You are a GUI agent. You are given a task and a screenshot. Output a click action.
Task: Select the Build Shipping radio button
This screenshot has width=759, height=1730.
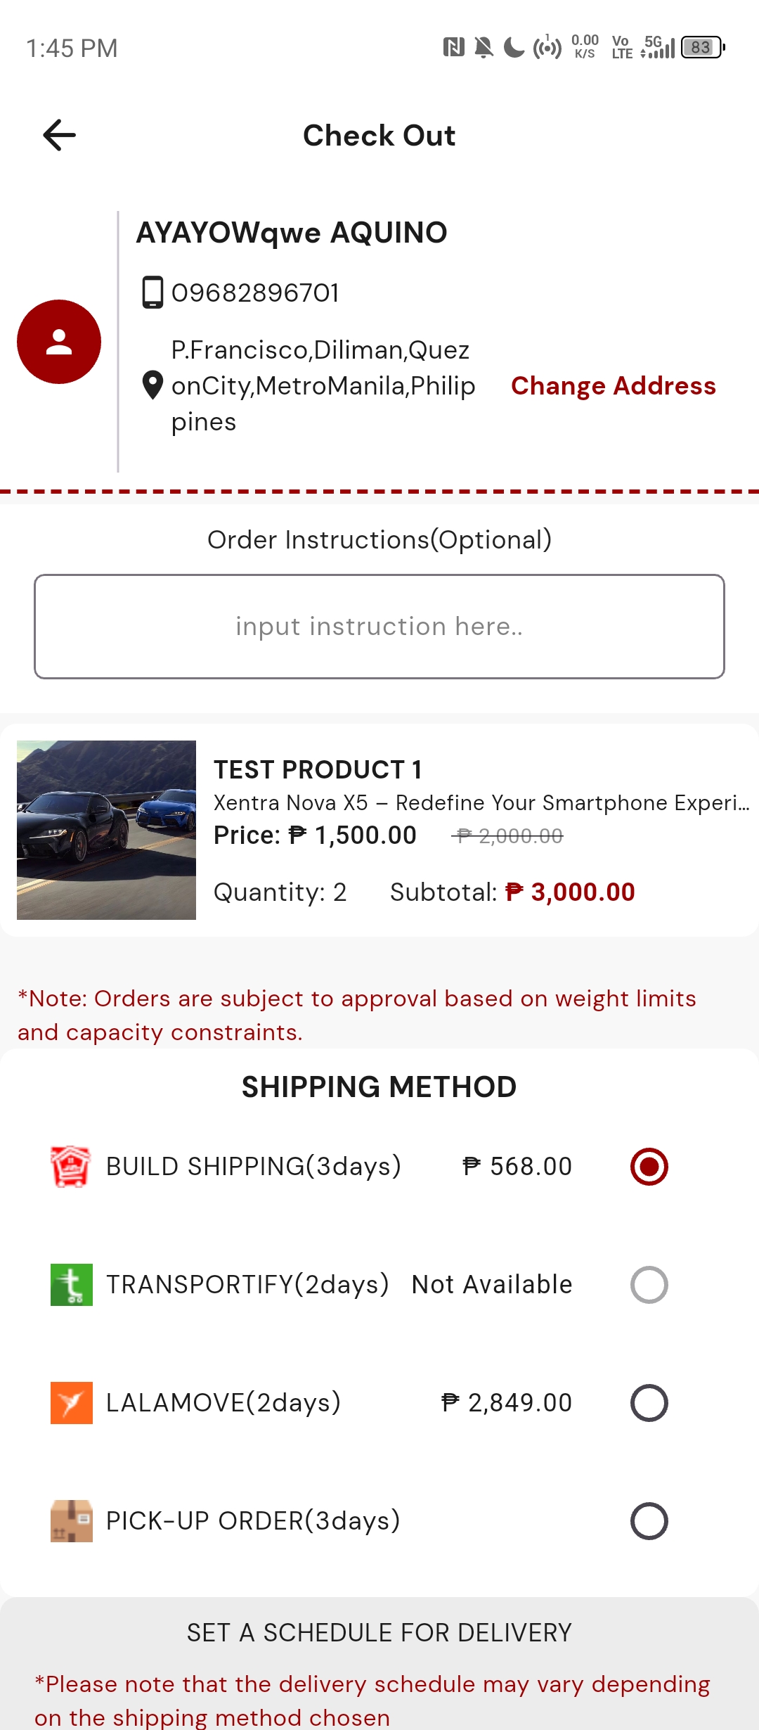tap(649, 1167)
